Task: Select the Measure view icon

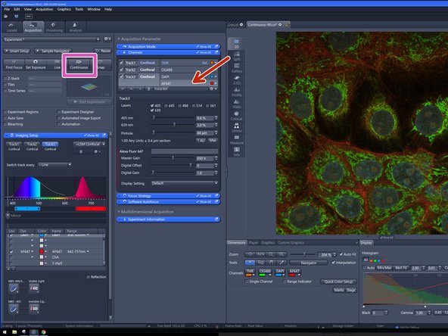Action: point(237,140)
